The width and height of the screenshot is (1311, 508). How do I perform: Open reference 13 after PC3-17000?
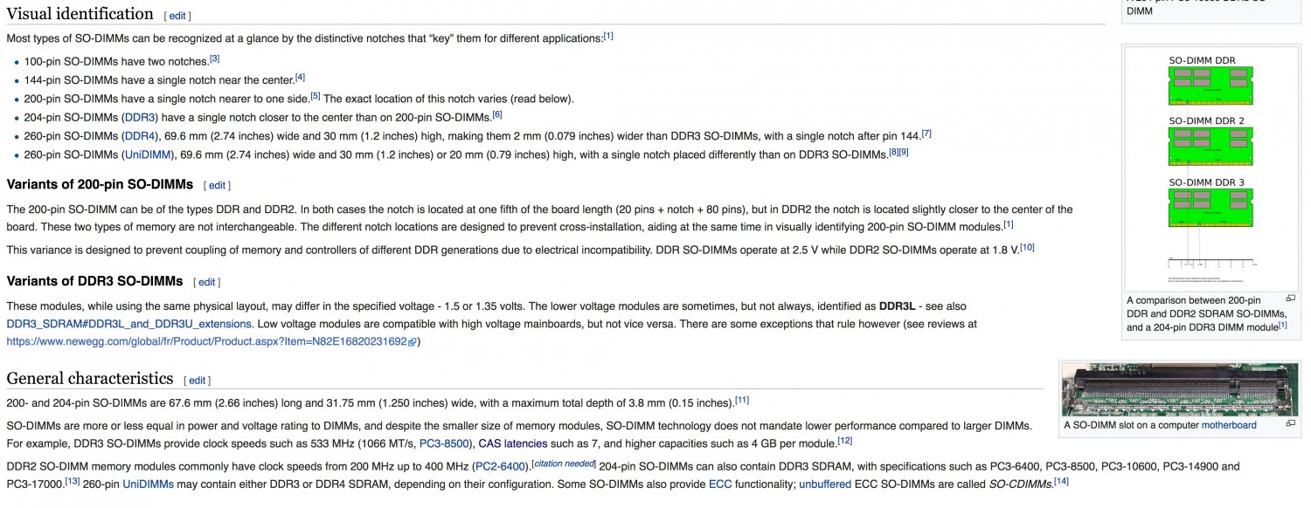pos(72,481)
